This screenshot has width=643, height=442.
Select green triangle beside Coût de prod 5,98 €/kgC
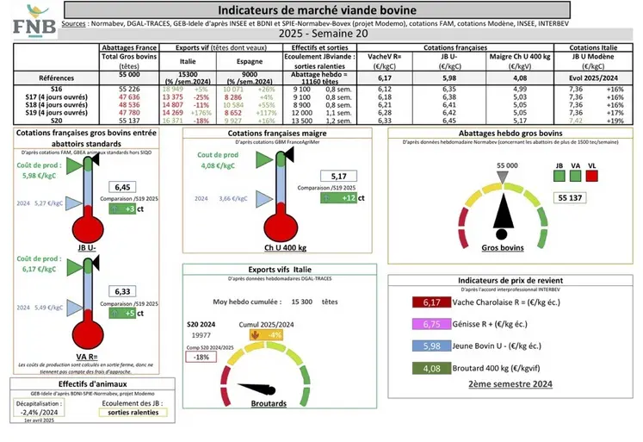[x=75, y=165]
